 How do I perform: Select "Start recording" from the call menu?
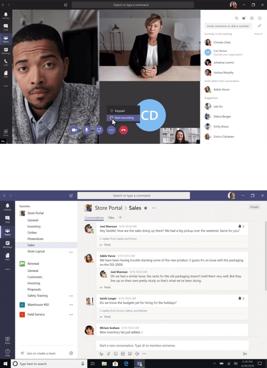pos(123,118)
